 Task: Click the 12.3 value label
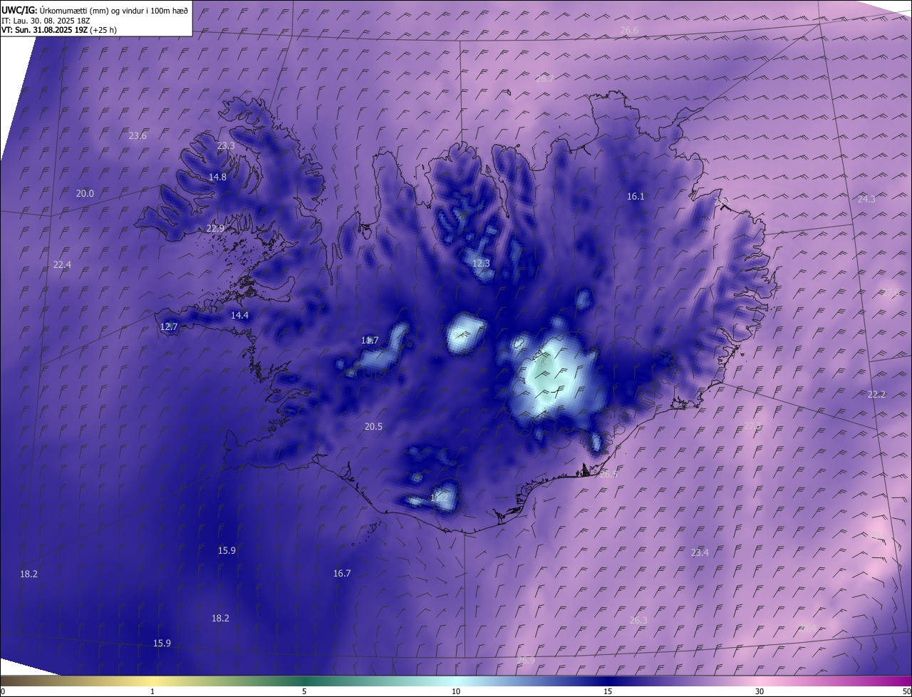(481, 263)
